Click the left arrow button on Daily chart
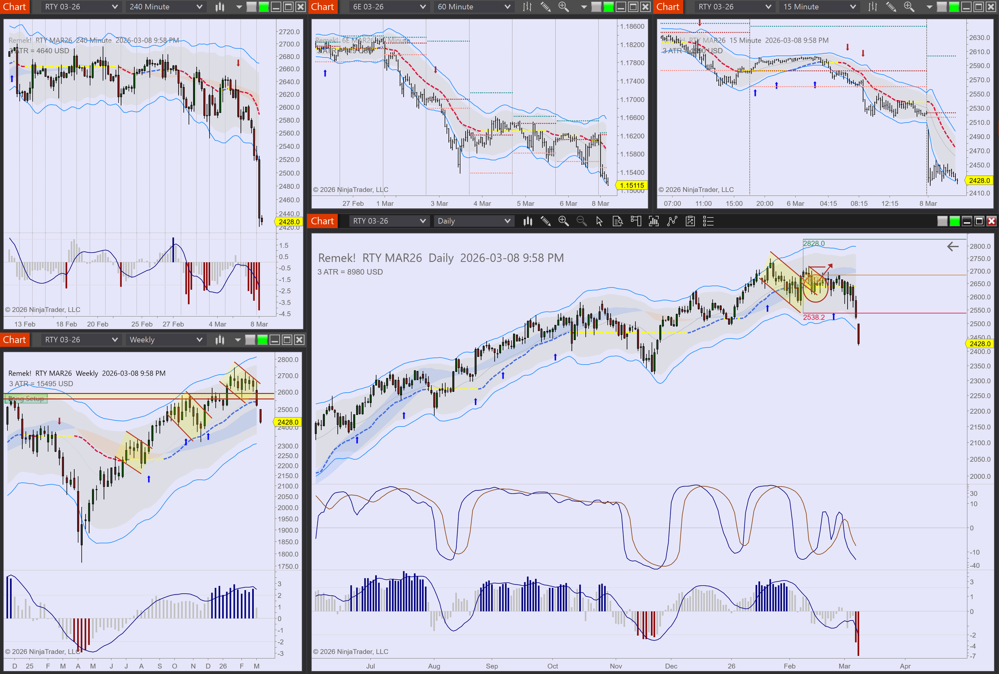 pyautogui.click(x=953, y=247)
